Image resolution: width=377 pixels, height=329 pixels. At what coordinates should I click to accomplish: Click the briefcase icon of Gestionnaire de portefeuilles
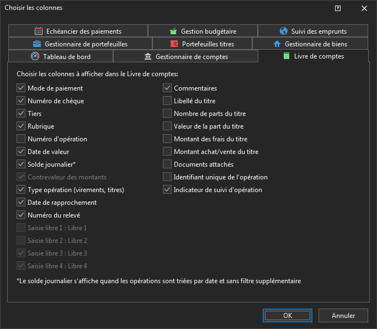(x=37, y=44)
